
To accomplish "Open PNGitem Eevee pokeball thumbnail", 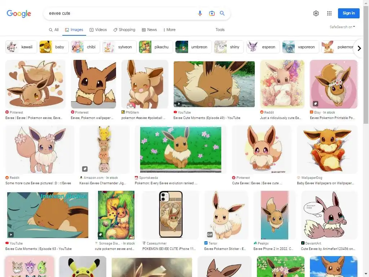I will pyautogui.click(x=145, y=84).
